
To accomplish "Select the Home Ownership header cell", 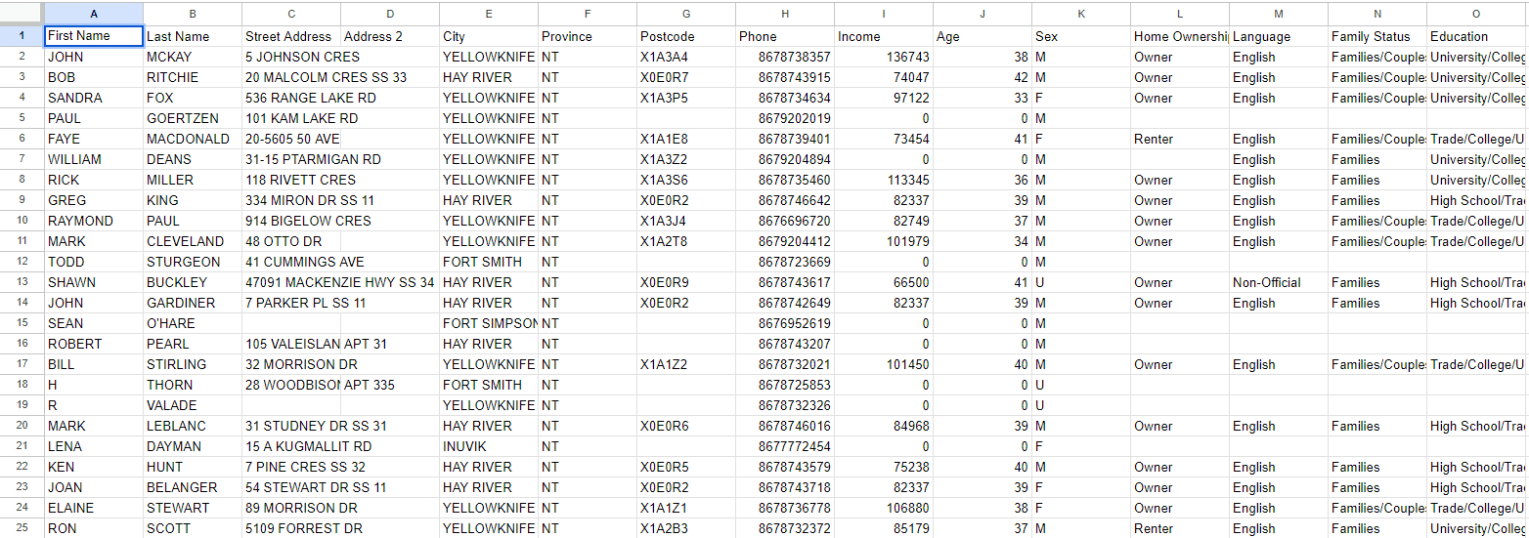I will [x=1179, y=36].
